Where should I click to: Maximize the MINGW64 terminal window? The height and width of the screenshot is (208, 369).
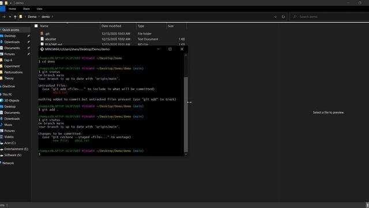[x=170, y=49]
